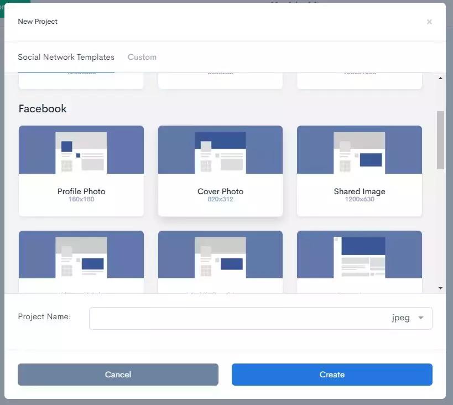Select the bottom-right Facebook template card

point(359,260)
